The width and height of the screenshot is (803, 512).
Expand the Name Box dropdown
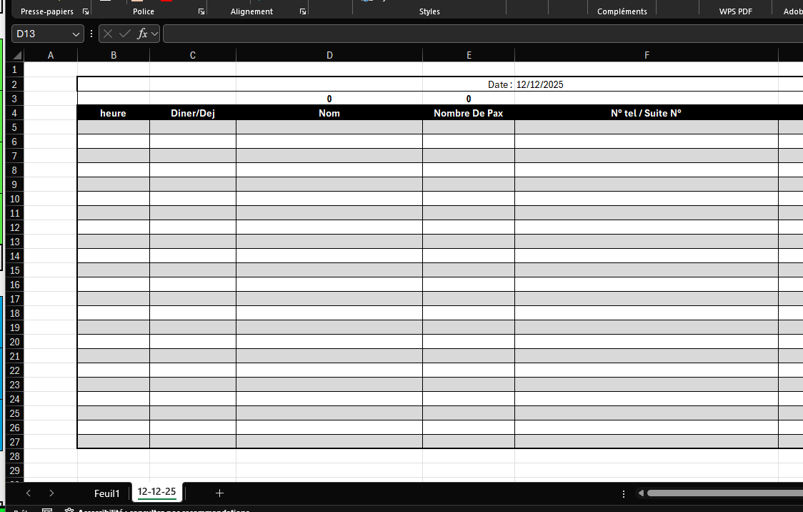[x=76, y=34]
